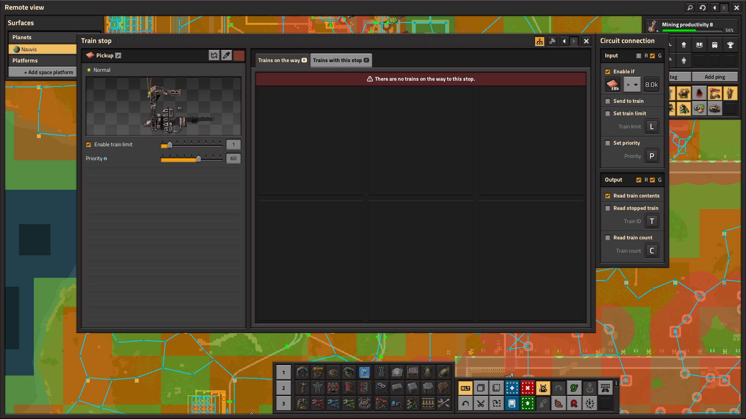Select the copy tool shortcut
The height and width of the screenshot is (419, 746).
coord(481,388)
